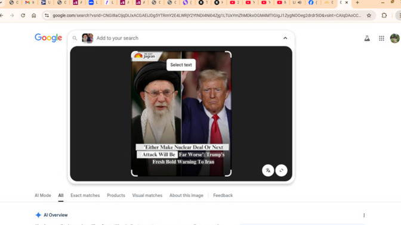Click the Feedback link
Screen dimensions: 401x225
223,195
